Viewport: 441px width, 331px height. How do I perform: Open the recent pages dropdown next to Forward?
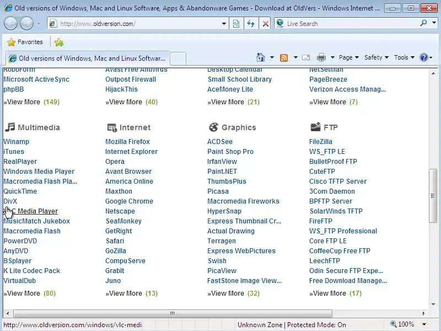[x=39, y=24]
